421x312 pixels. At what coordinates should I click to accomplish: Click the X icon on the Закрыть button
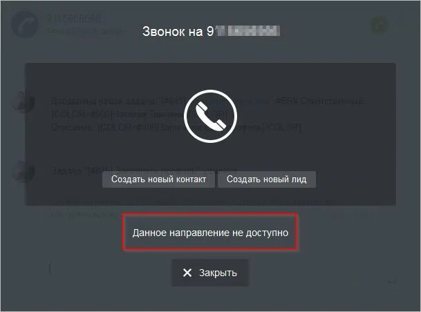pyautogui.click(x=187, y=273)
